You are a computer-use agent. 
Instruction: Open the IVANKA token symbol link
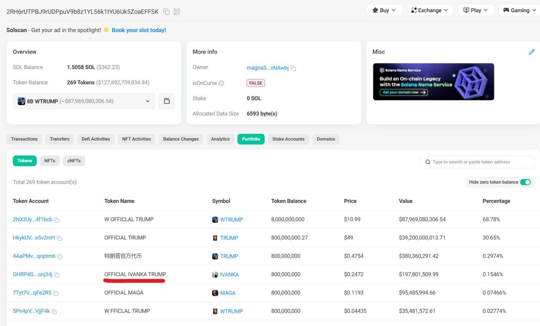[x=229, y=274]
